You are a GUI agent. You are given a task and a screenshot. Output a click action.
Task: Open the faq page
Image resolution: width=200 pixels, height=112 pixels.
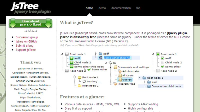138,8
